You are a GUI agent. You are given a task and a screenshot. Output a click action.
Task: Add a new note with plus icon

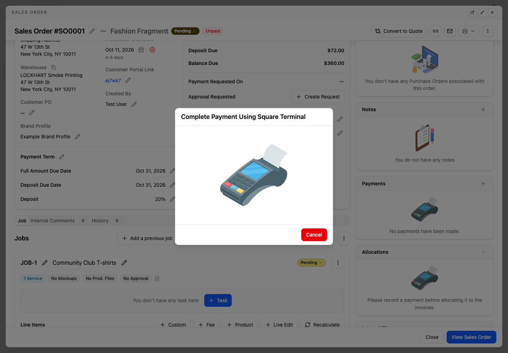[483, 109]
